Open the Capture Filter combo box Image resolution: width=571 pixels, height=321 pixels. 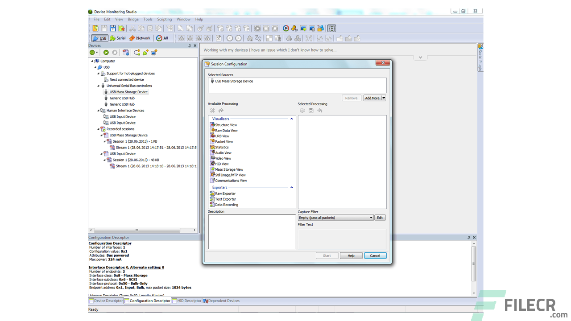[335, 218]
